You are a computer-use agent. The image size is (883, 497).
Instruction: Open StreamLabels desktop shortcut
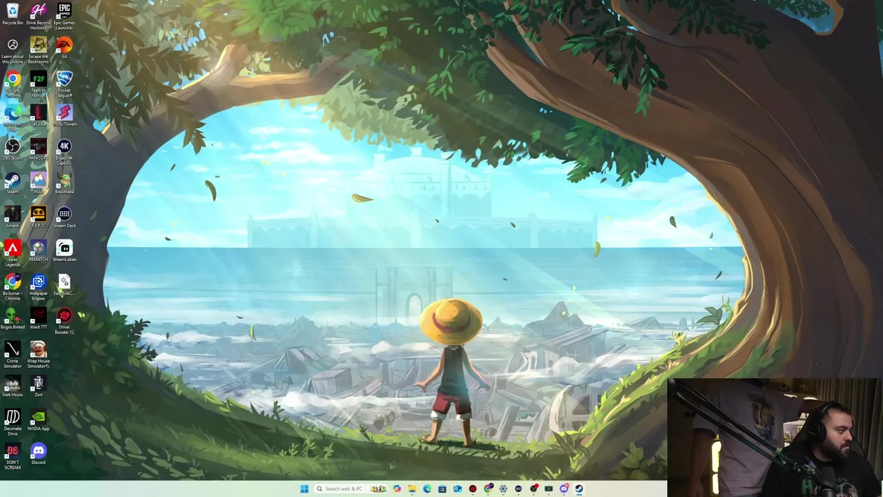pyautogui.click(x=64, y=251)
